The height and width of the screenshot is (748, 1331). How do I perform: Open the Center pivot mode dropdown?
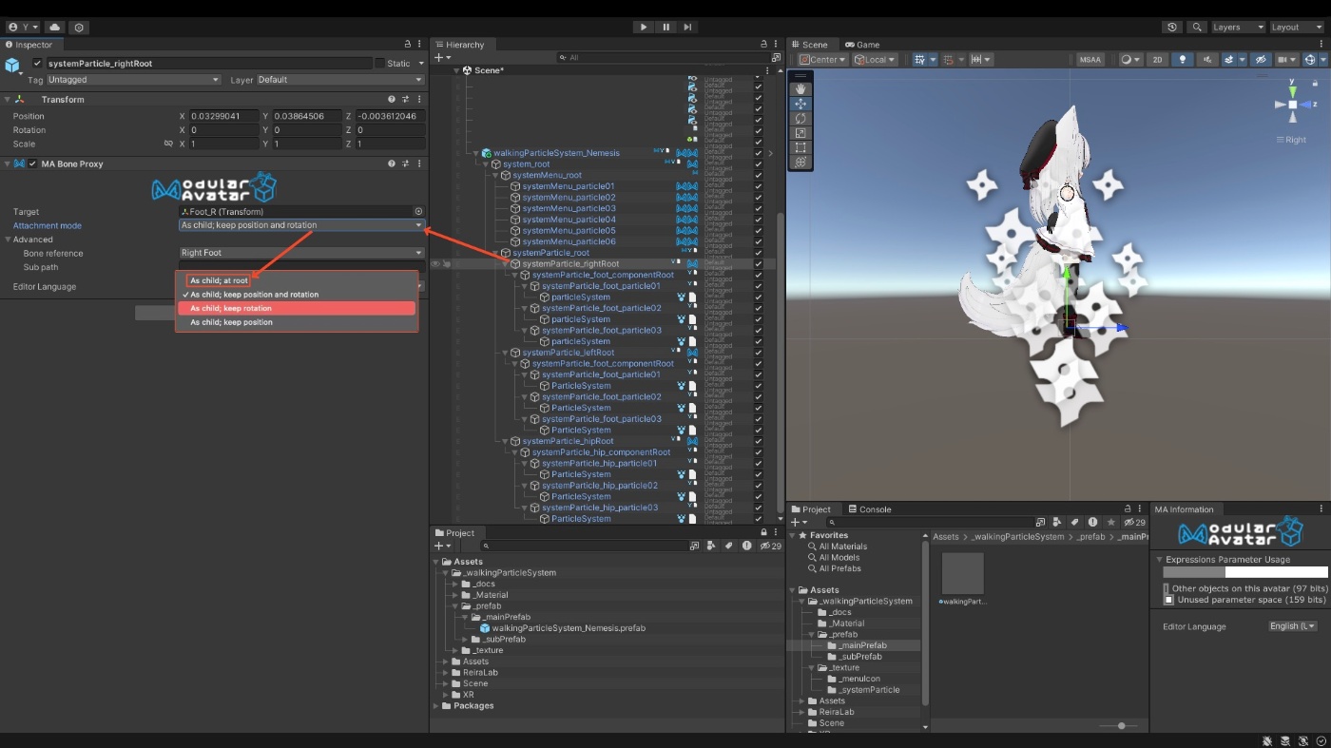(822, 59)
